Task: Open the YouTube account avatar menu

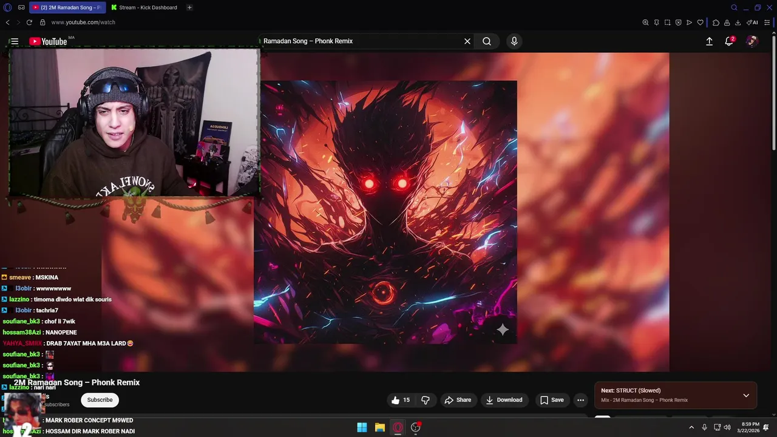Action: pyautogui.click(x=752, y=41)
